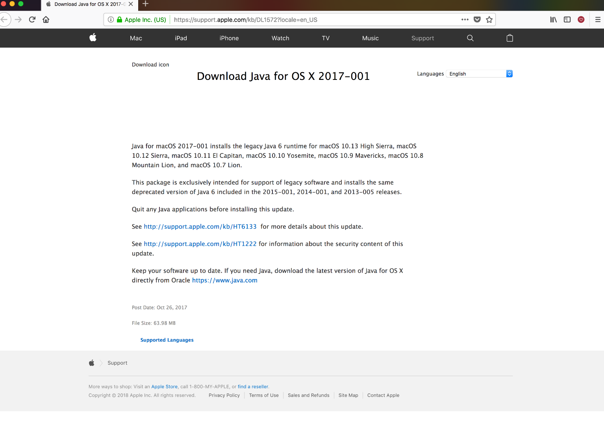Open the Library icon in the toolbar
The image size is (604, 425).
coord(554,20)
